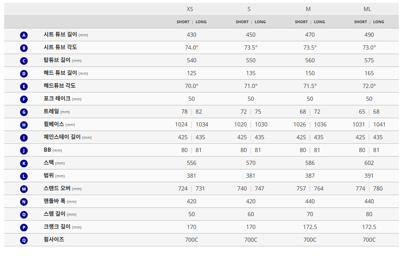Viewport: 405px width, 256px height.
Task: Click the 핸들바 폭 row label
Action: coord(54,201)
